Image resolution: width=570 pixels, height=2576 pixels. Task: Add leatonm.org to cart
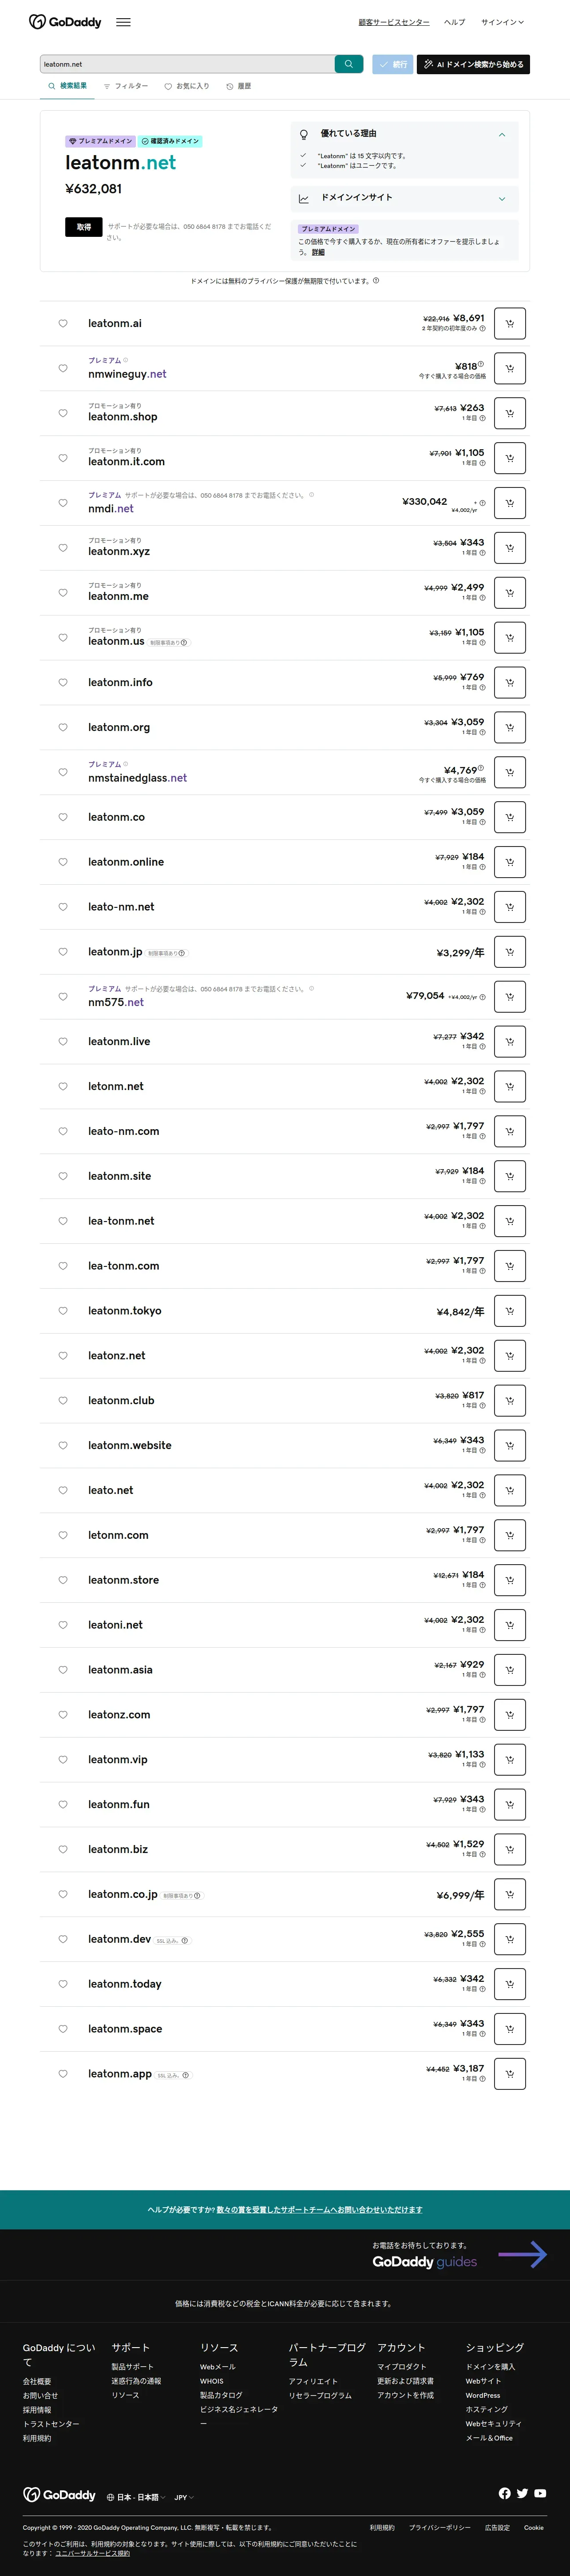tap(509, 727)
